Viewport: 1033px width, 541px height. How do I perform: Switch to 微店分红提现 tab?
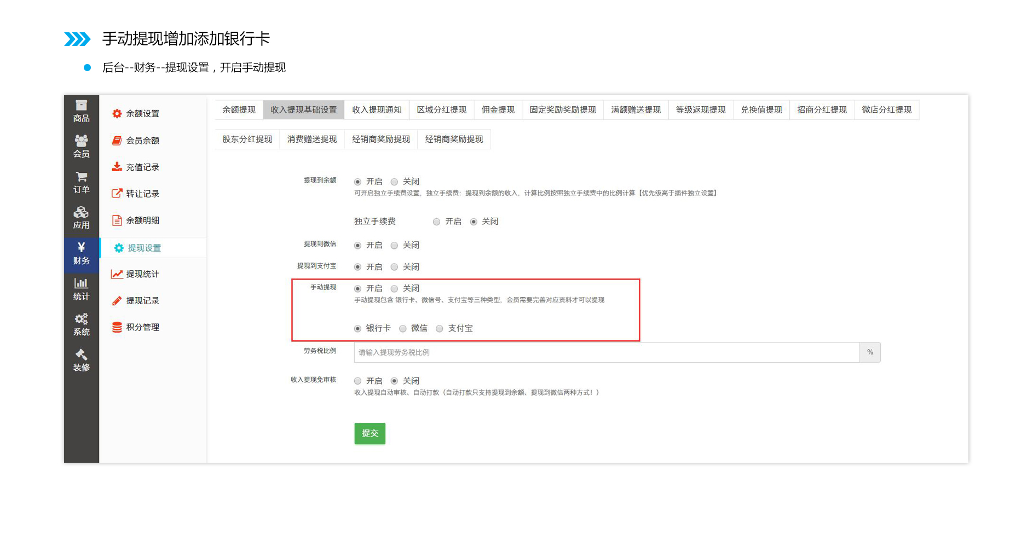(x=887, y=110)
